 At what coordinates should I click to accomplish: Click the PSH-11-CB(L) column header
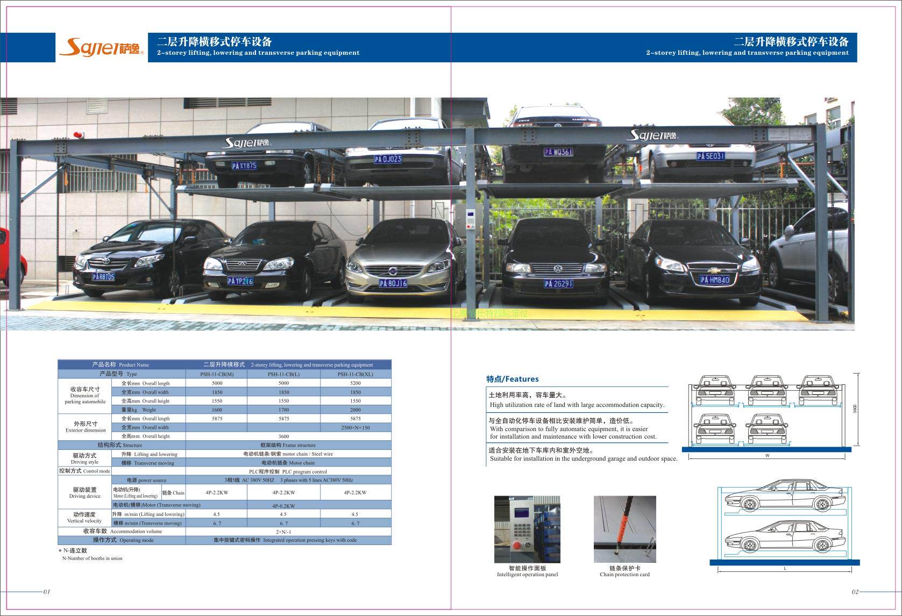pyautogui.click(x=283, y=374)
